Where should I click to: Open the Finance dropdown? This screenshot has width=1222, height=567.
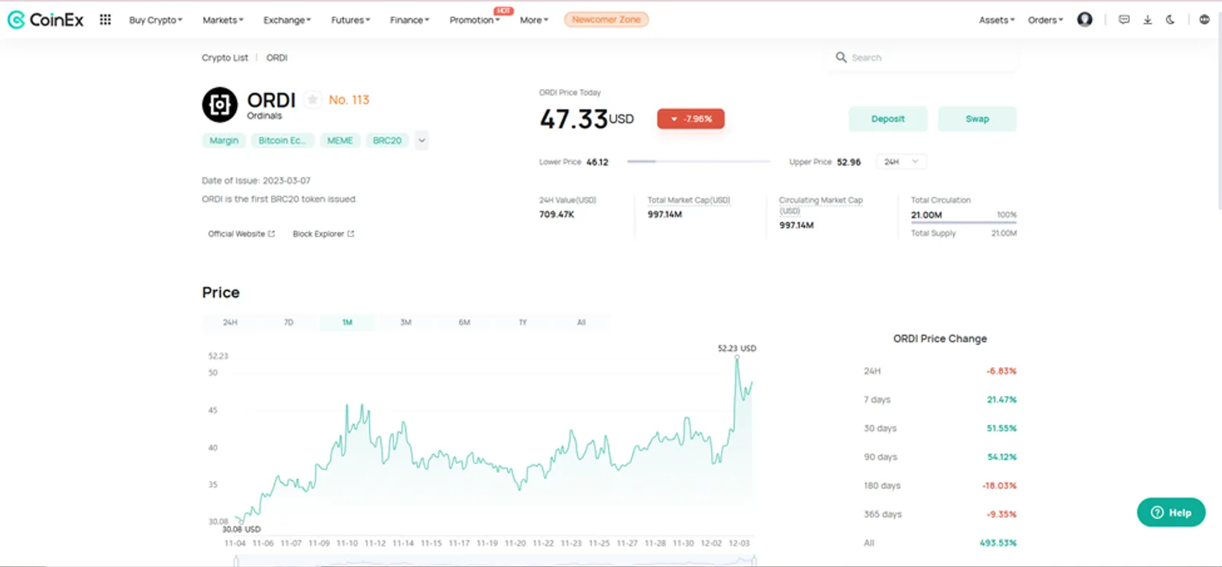click(x=409, y=21)
